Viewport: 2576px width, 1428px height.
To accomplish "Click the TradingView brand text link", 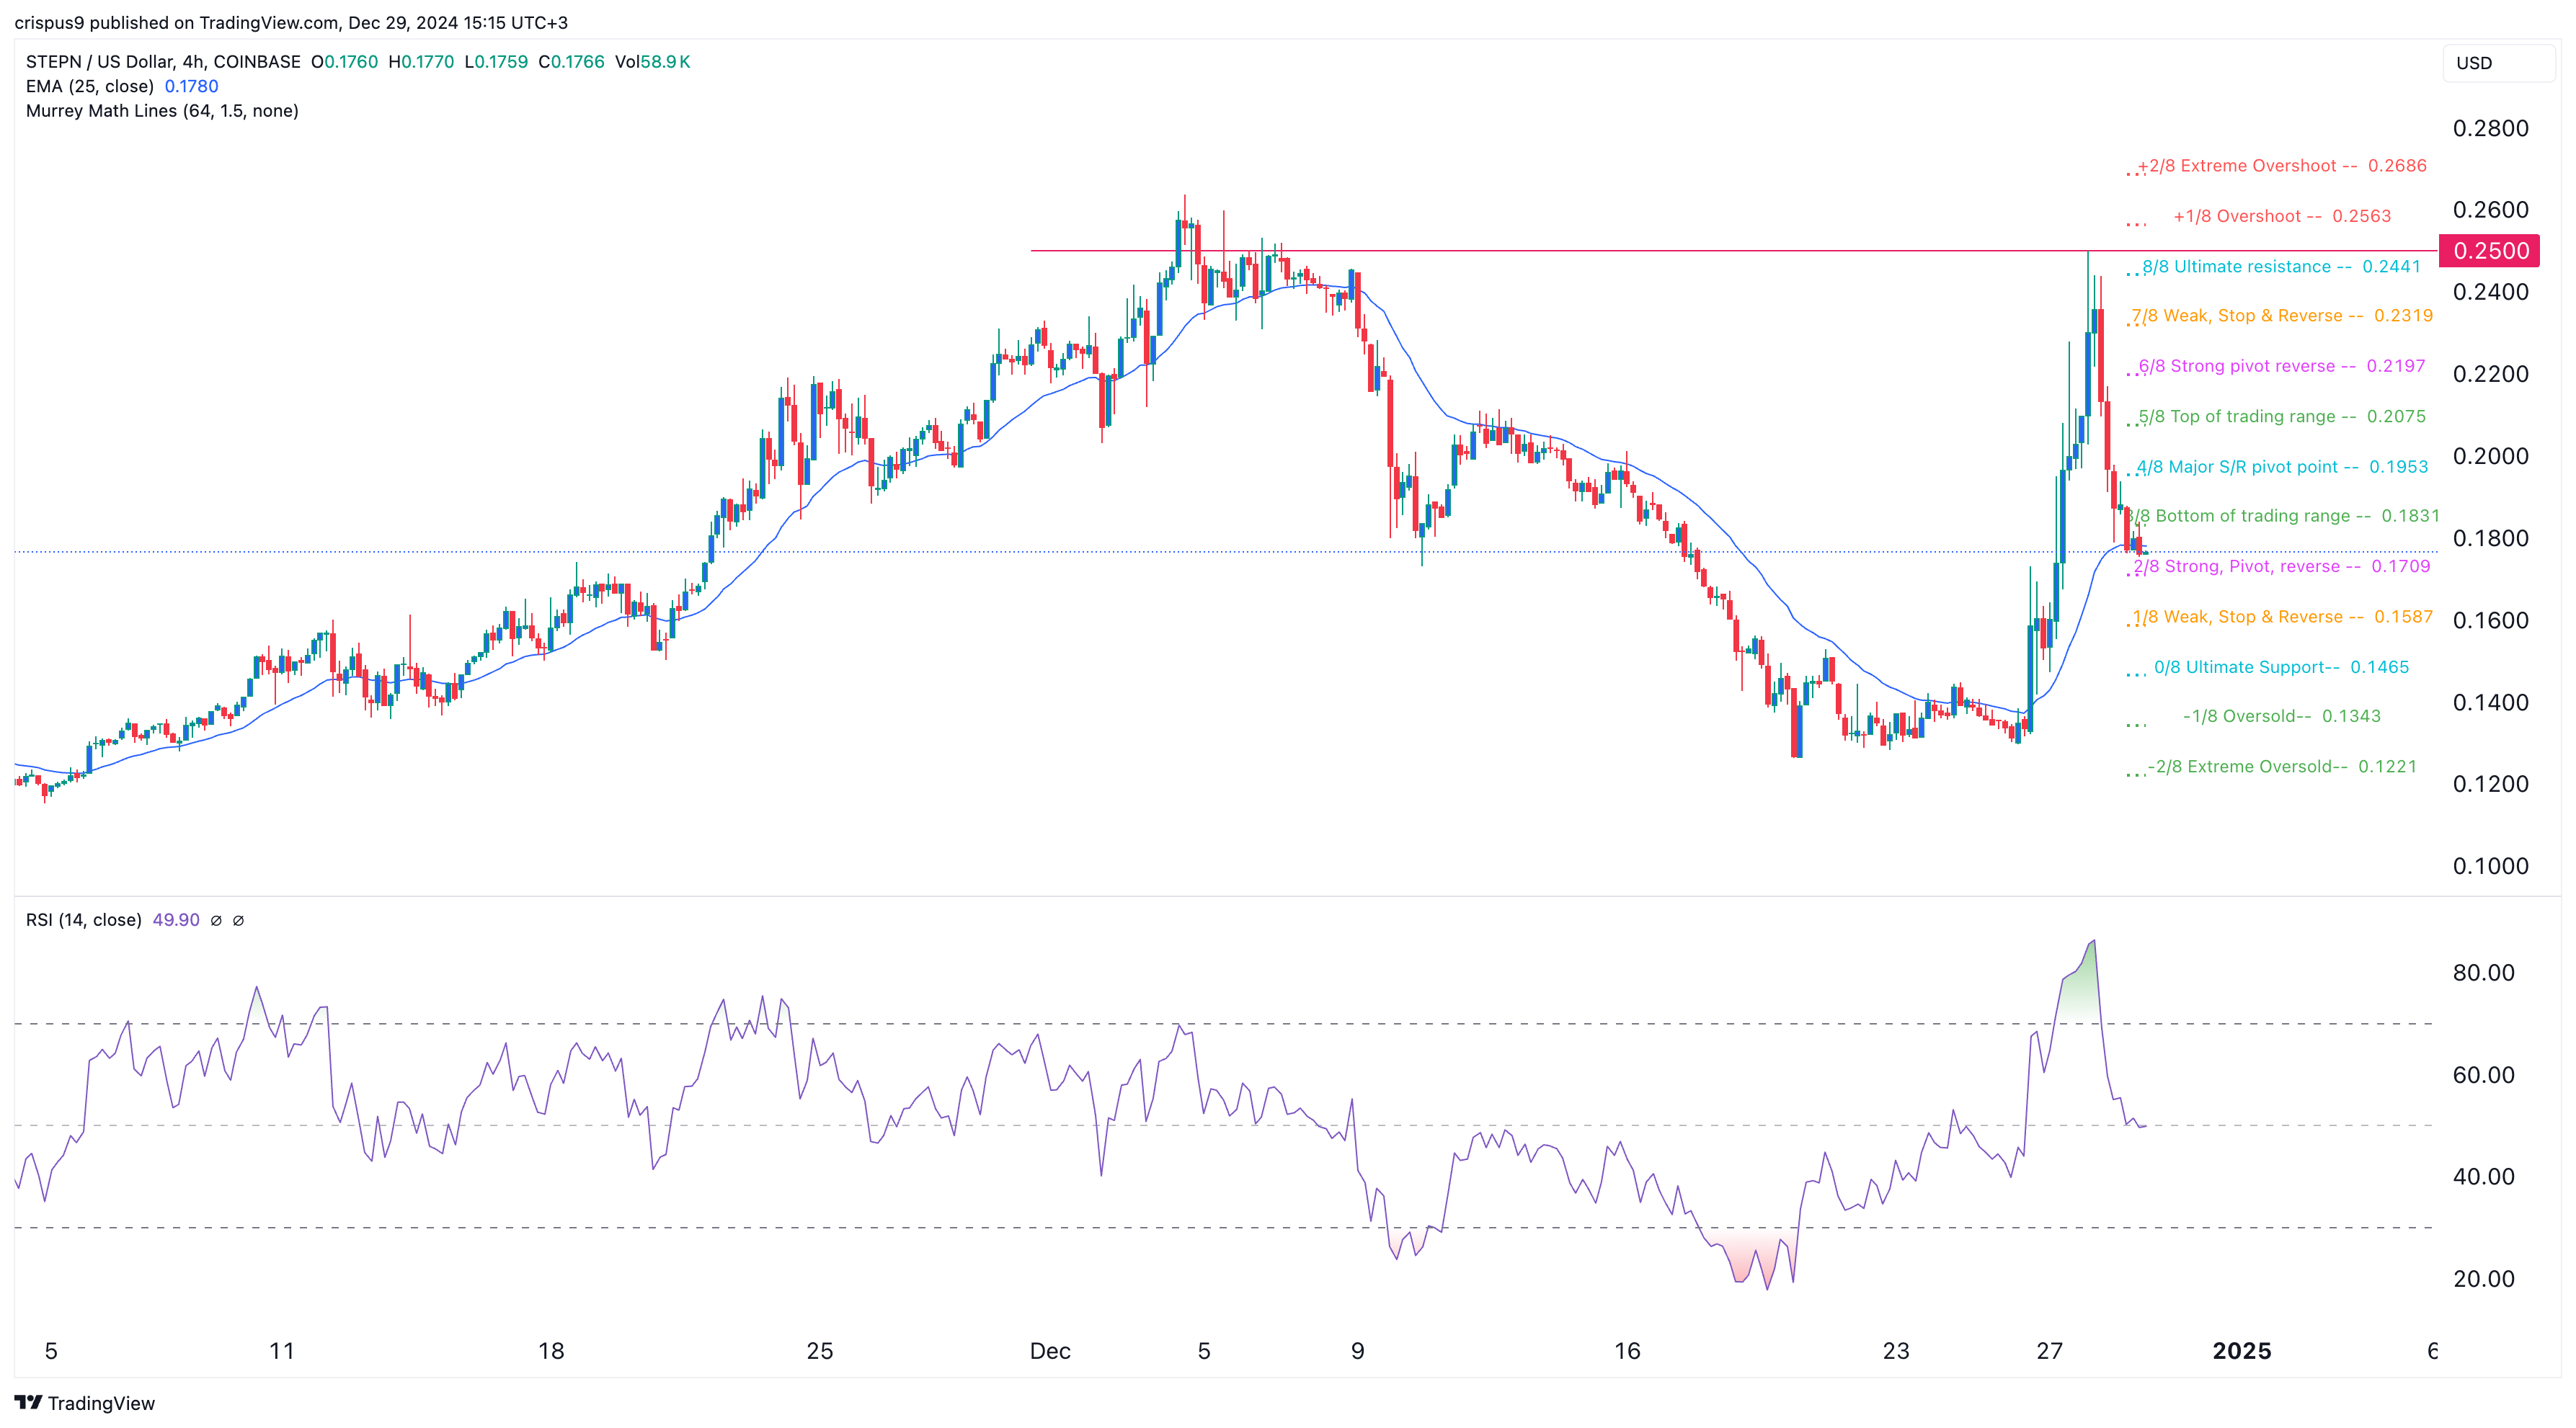I will (101, 1403).
